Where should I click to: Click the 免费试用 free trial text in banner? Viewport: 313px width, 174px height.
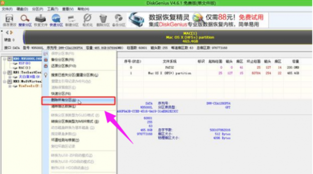(x=251, y=17)
